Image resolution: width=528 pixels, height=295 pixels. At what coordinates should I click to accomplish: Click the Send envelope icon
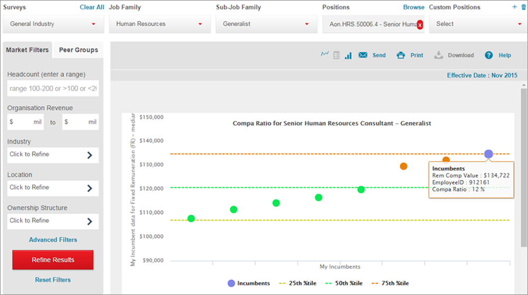(363, 55)
